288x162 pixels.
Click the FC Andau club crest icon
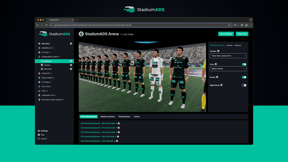pyautogui.click(x=39, y=82)
